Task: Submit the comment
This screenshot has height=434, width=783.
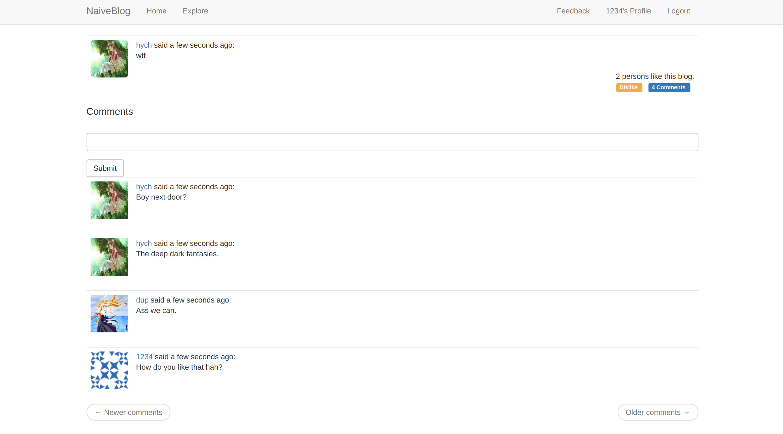Action: [x=105, y=168]
